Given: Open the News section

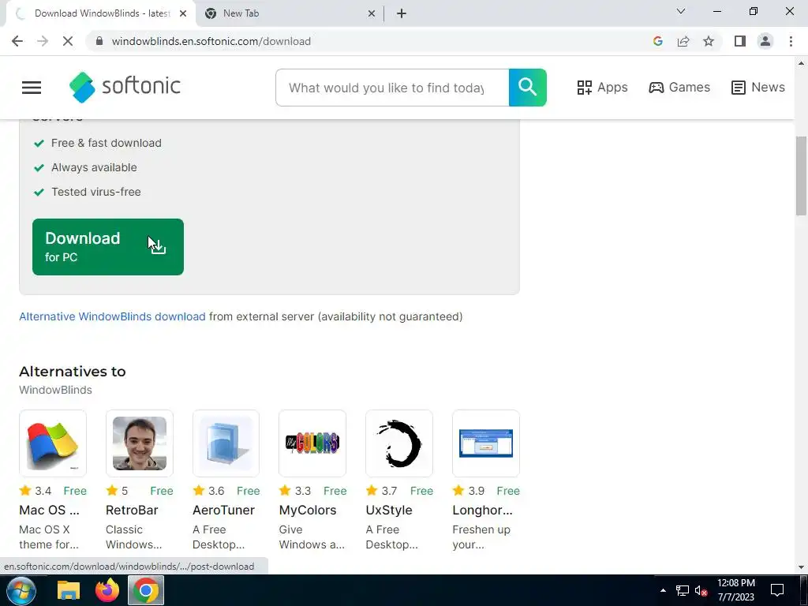Looking at the screenshot, I should click(x=758, y=88).
